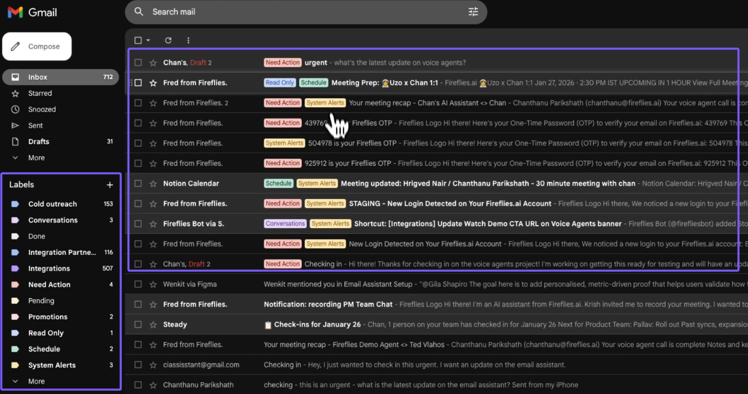Viewport: 748px width, 394px height.
Task: Open 'Meeting updated: Hrigved Nair' email
Action: click(488, 183)
